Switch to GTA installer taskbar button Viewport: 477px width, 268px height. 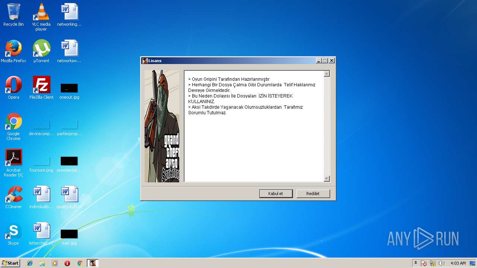(92, 263)
